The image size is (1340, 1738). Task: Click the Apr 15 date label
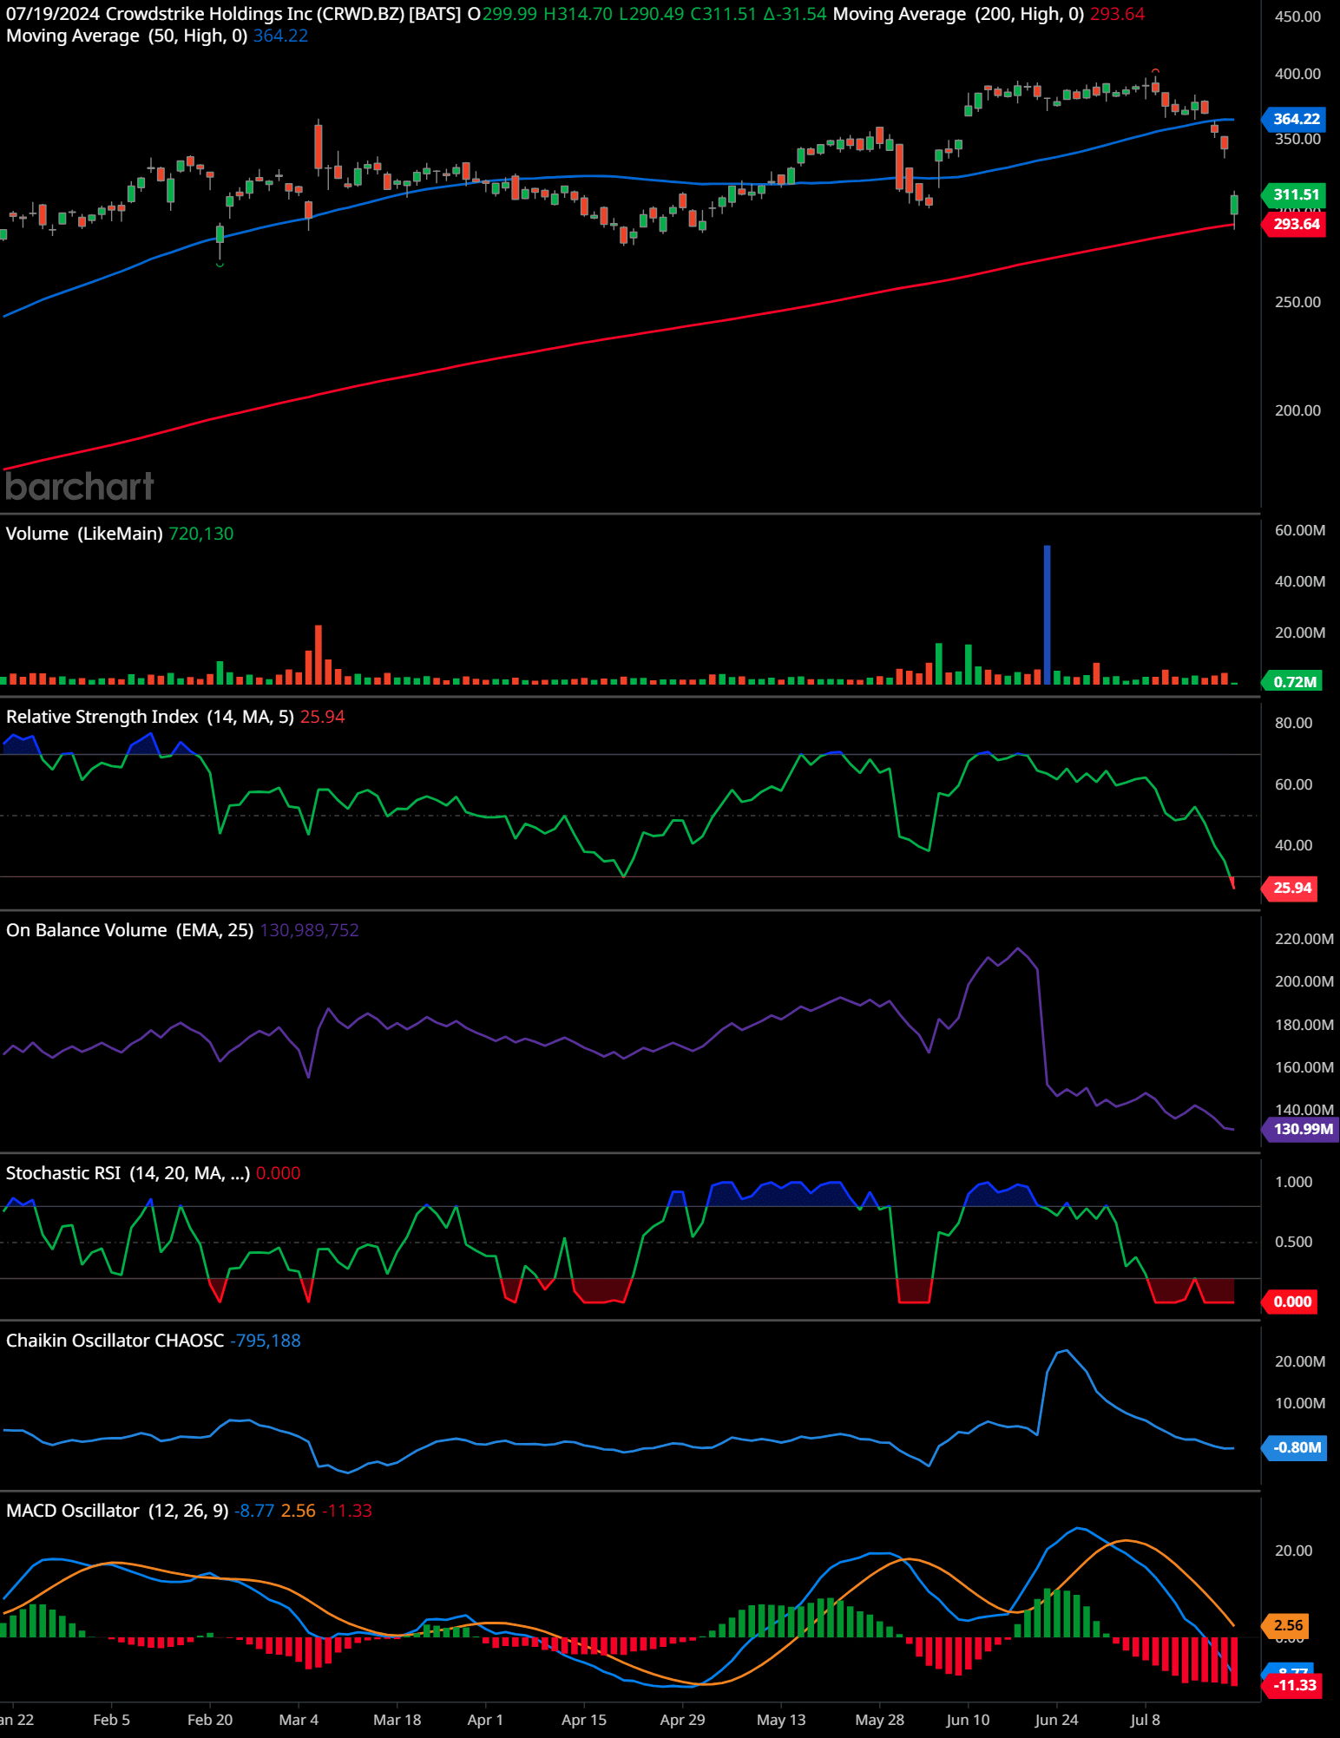point(584,1720)
